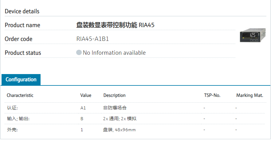The width and height of the screenshot is (271, 142).
Task: Click the Characteristic column header
Action: coord(20,95)
